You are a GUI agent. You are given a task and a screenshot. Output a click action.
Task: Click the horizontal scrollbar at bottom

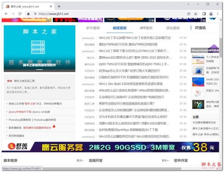[x=112, y=169]
